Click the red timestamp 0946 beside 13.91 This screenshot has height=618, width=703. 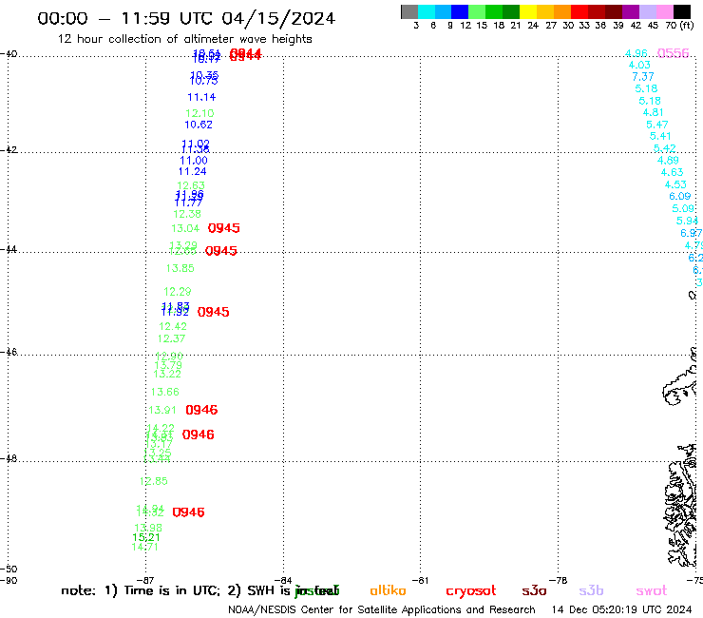[x=201, y=410]
